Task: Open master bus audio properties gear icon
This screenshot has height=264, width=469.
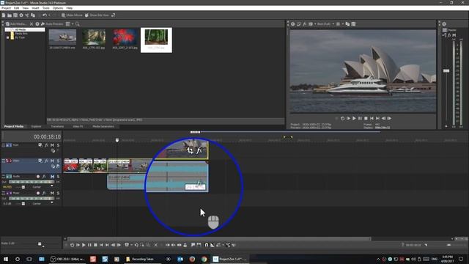Action: coord(444,24)
